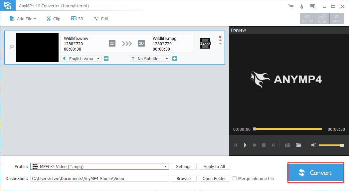The width and height of the screenshot is (349, 191).
Task: Uncheck the Wildlife.wmv file checkbox
Action: [12, 47]
